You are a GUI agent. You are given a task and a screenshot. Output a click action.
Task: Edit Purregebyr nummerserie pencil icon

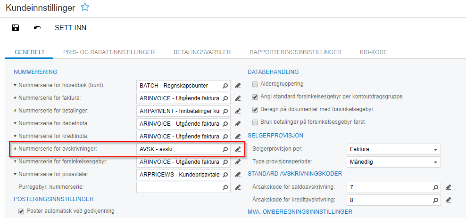238,187
